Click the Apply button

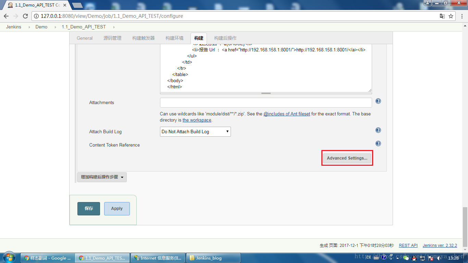(117, 209)
